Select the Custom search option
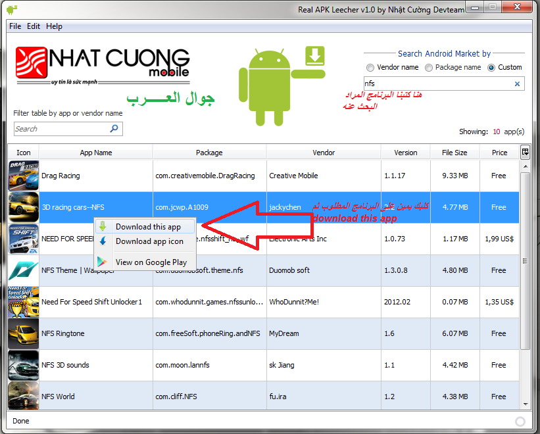The image size is (540, 434). pyautogui.click(x=504, y=68)
